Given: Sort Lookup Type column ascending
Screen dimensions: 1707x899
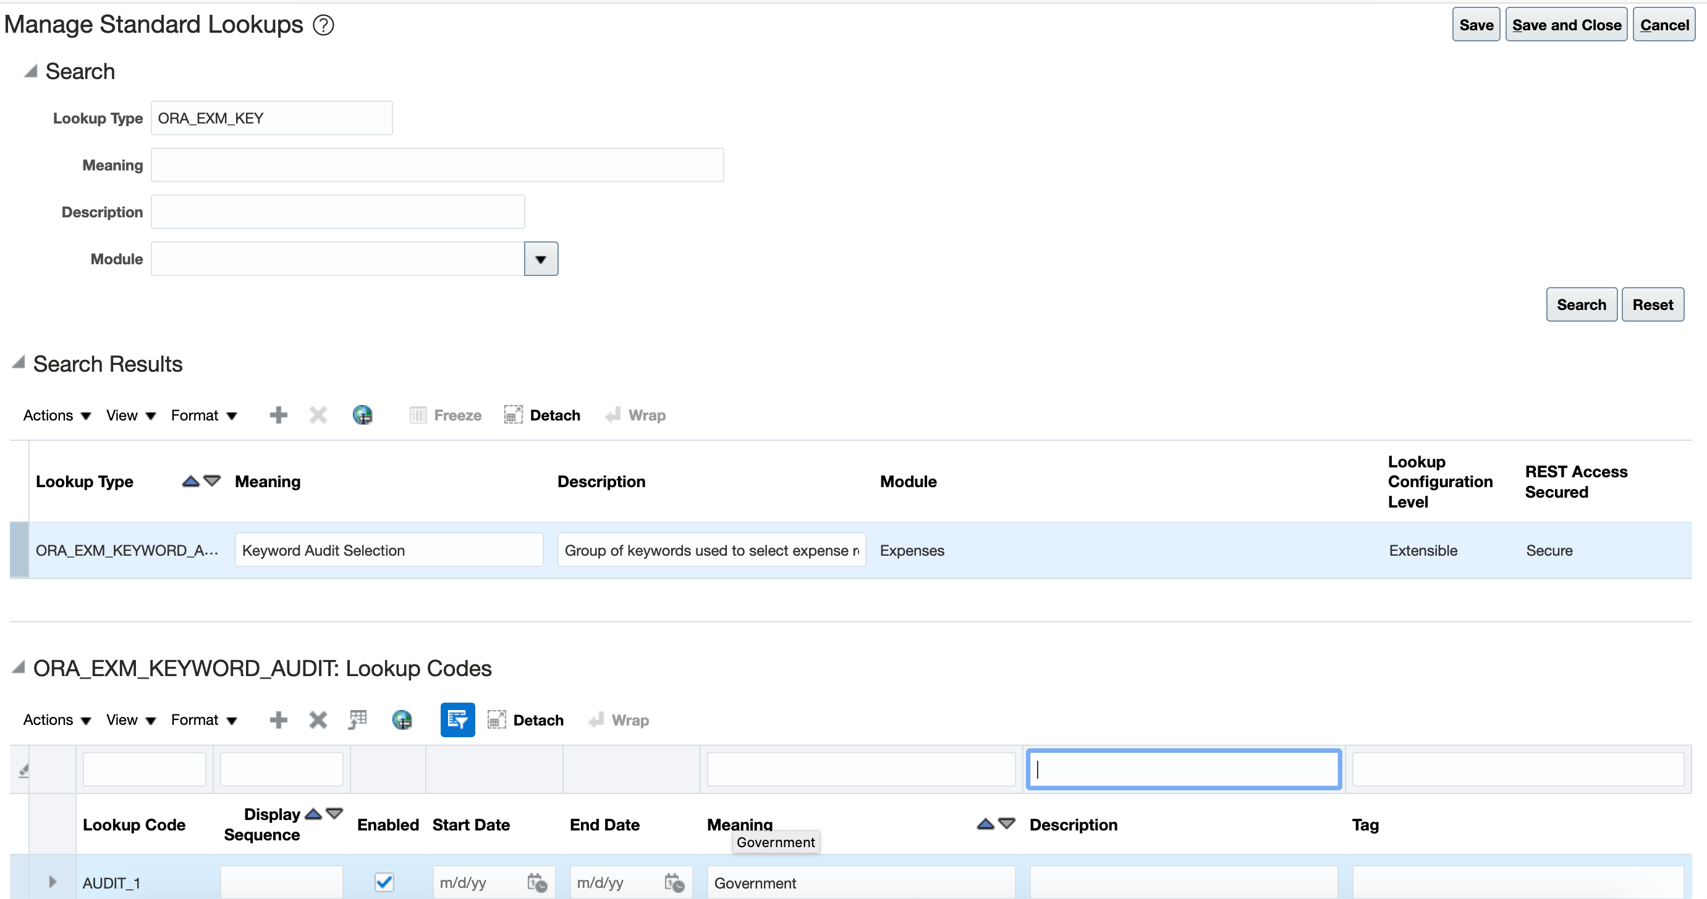Looking at the screenshot, I should click(x=191, y=480).
